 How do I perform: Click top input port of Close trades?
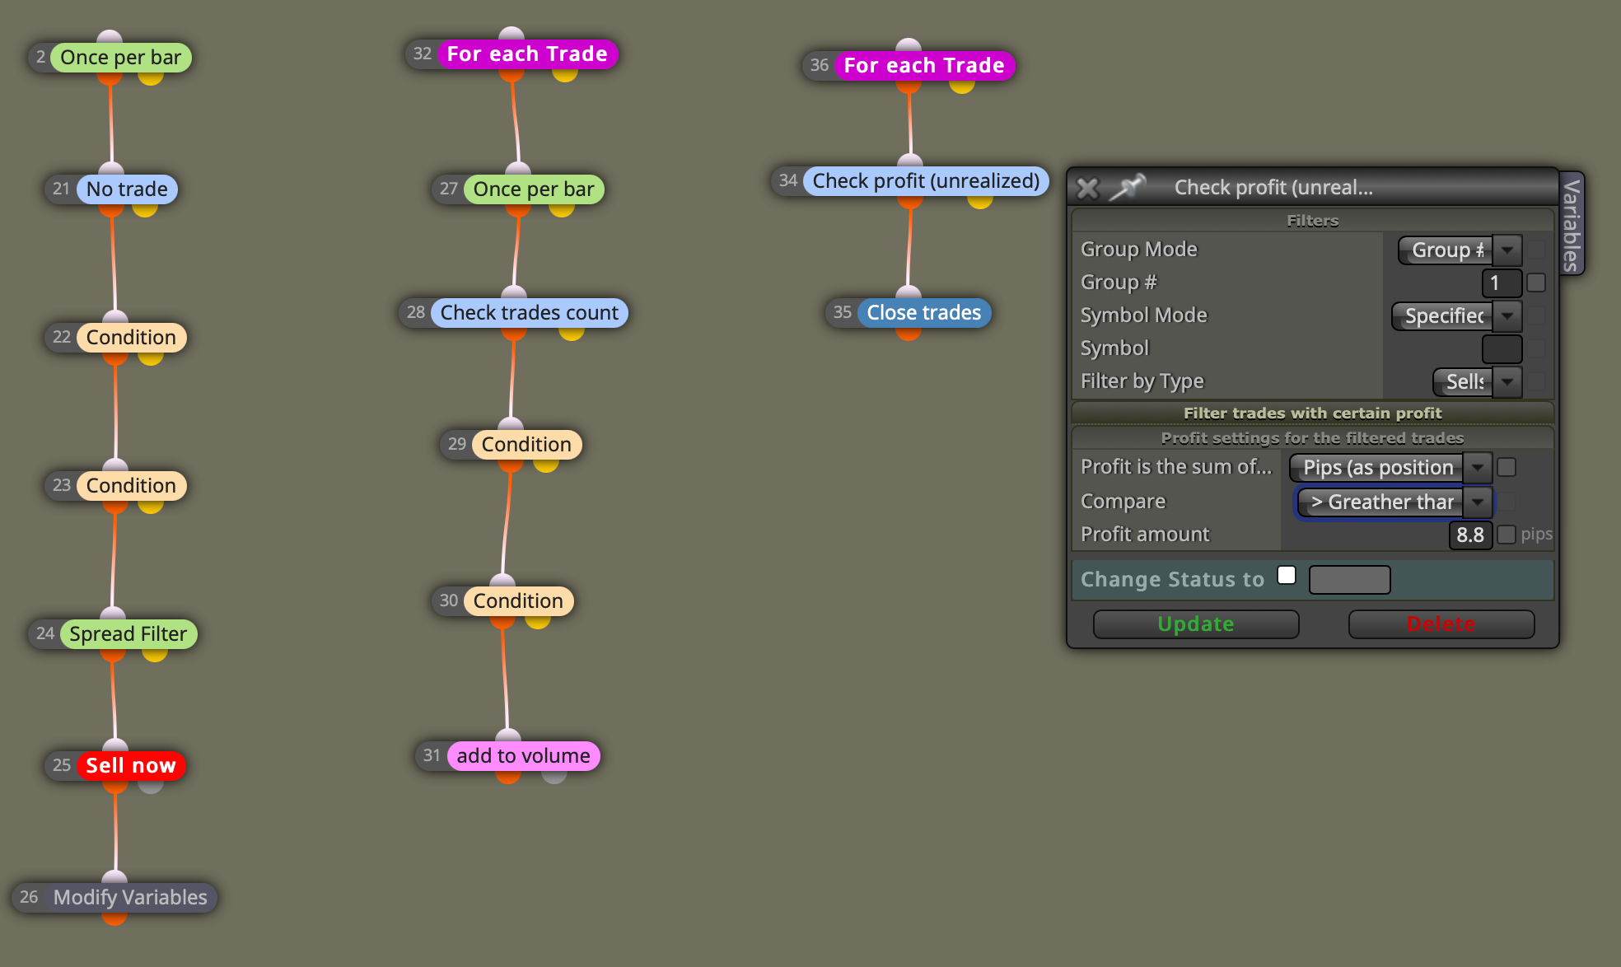pos(909,292)
